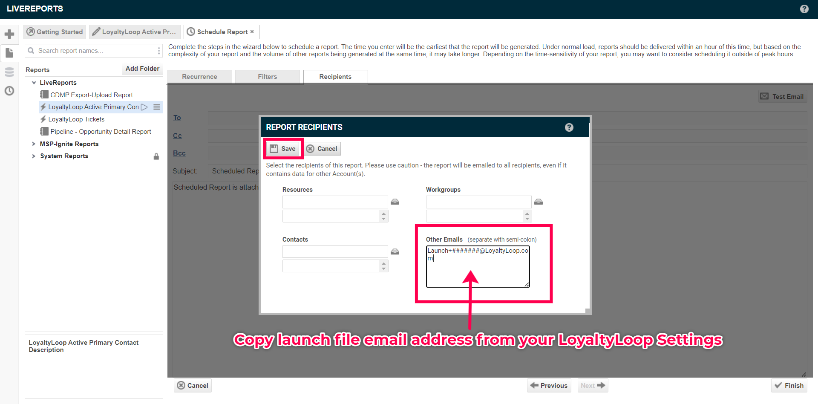818x404 pixels.
Task: Close the Schedule Report tab
Action: [x=252, y=32]
